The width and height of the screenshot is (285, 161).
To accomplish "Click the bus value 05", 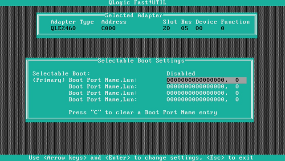I will tap(184, 28).
